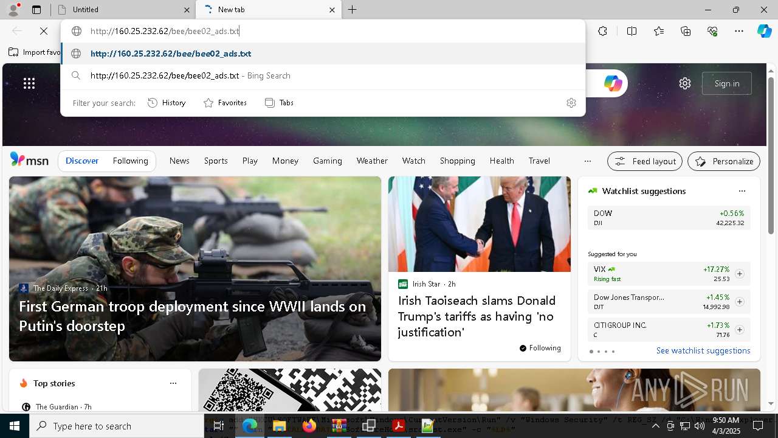Open the Sports category
The height and width of the screenshot is (438, 778).
click(x=216, y=161)
